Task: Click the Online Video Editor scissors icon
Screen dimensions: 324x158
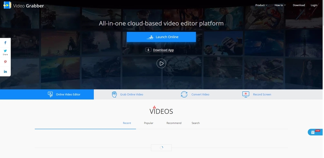Action: 50,94
